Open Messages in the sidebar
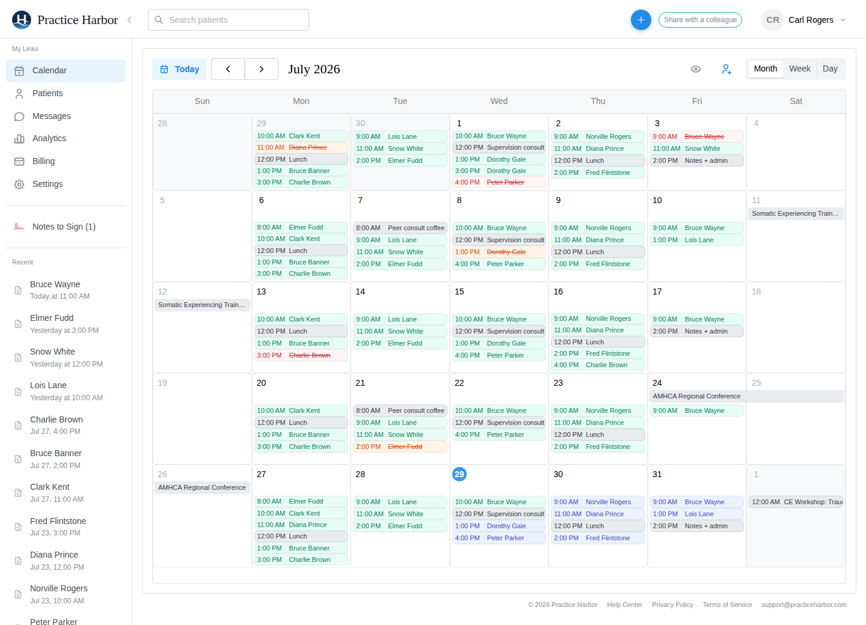This screenshot has height=625, width=866. (66, 116)
